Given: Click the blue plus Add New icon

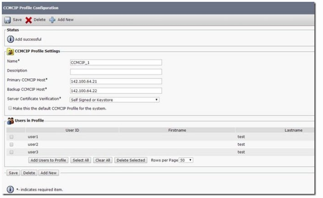Looking at the screenshot, I should 52,20.
